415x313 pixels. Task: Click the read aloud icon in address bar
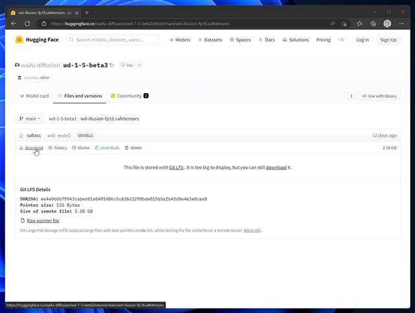(x=333, y=24)
